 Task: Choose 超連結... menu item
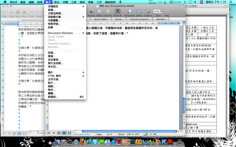[66, 97]
